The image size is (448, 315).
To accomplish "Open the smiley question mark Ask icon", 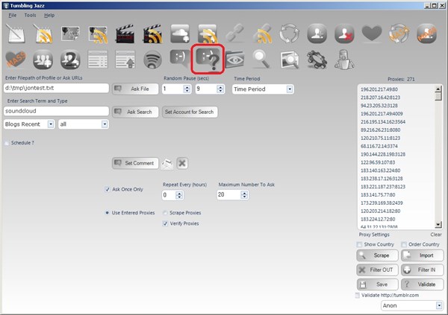I will [208, 60].
